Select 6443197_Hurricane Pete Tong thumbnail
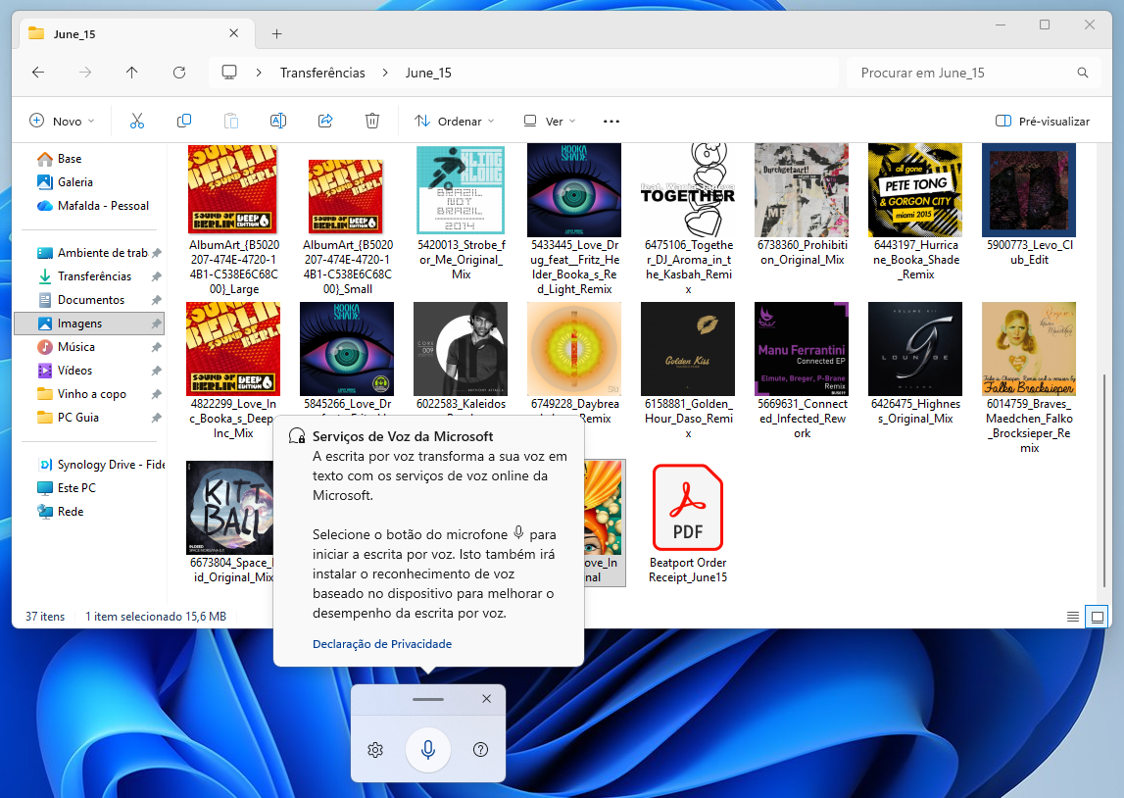 pyautogui.click(x=915, y=191)
